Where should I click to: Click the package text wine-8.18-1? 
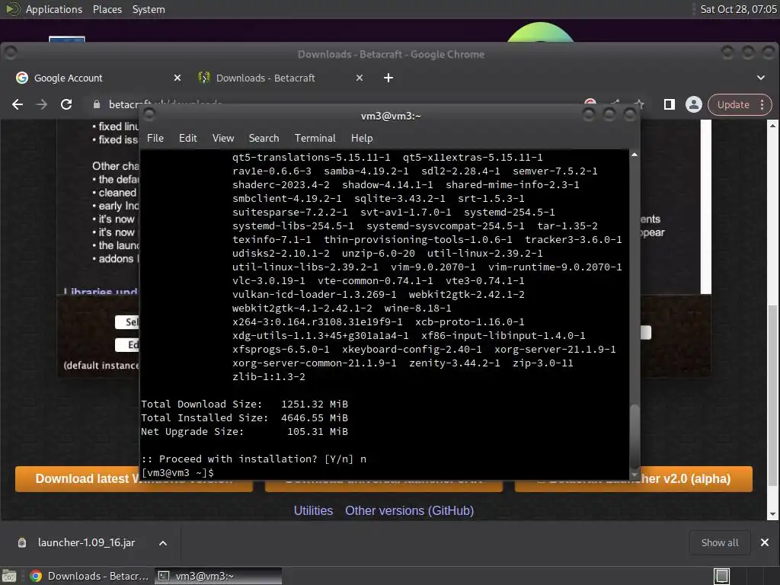[417, 308]
